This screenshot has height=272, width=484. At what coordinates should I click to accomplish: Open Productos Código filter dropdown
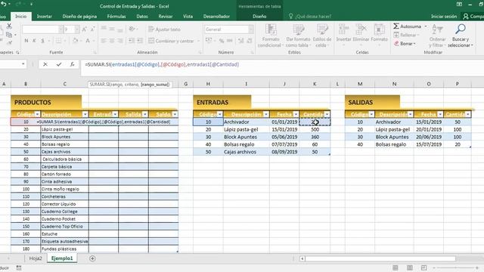tap(37, 114)
